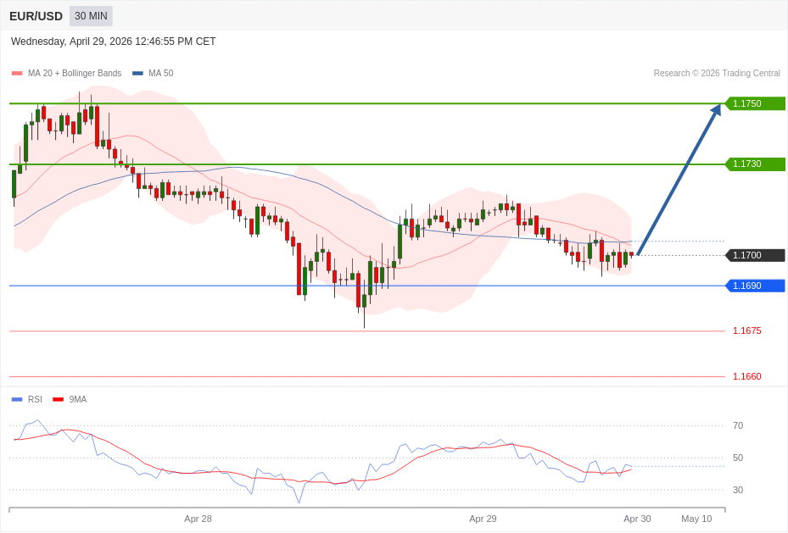Click the Apr 30 date axis label
788x533 pixels.
coord(637,519)
